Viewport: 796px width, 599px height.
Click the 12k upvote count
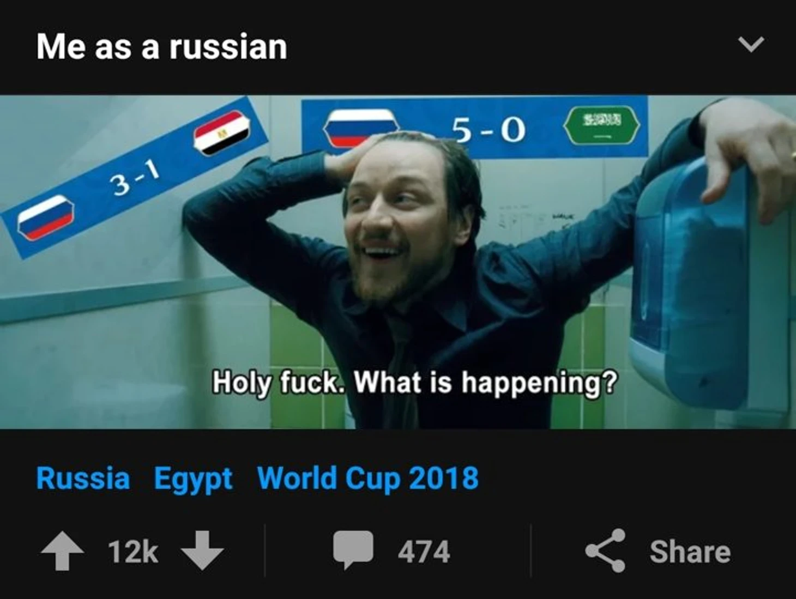[132, 551]
